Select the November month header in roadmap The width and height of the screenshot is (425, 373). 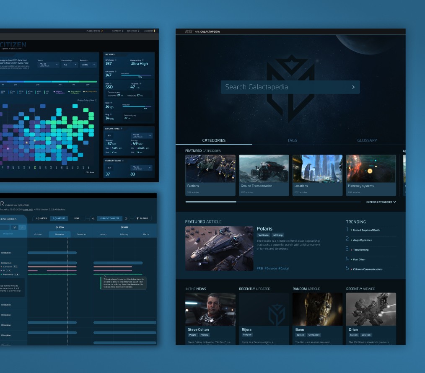[x=60, y=234]
